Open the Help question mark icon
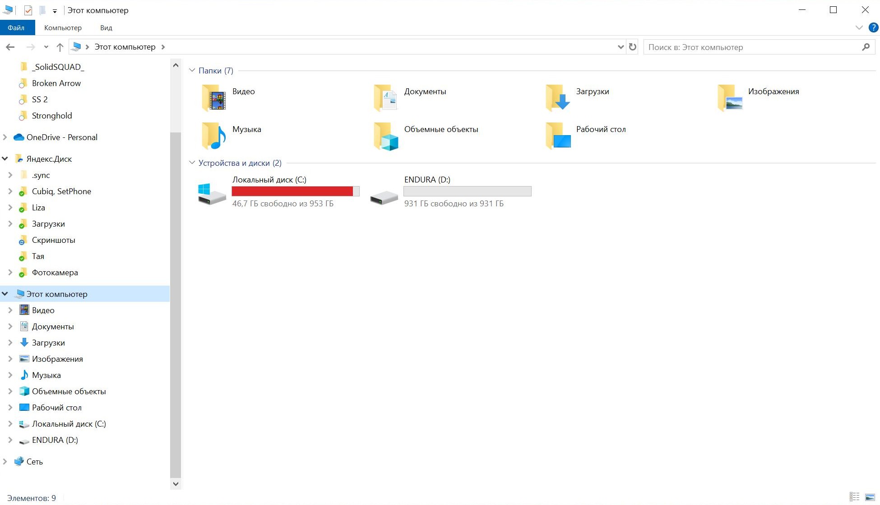Image resolution: width=880 pixels, height=505 pixels. tap(874, 27)
